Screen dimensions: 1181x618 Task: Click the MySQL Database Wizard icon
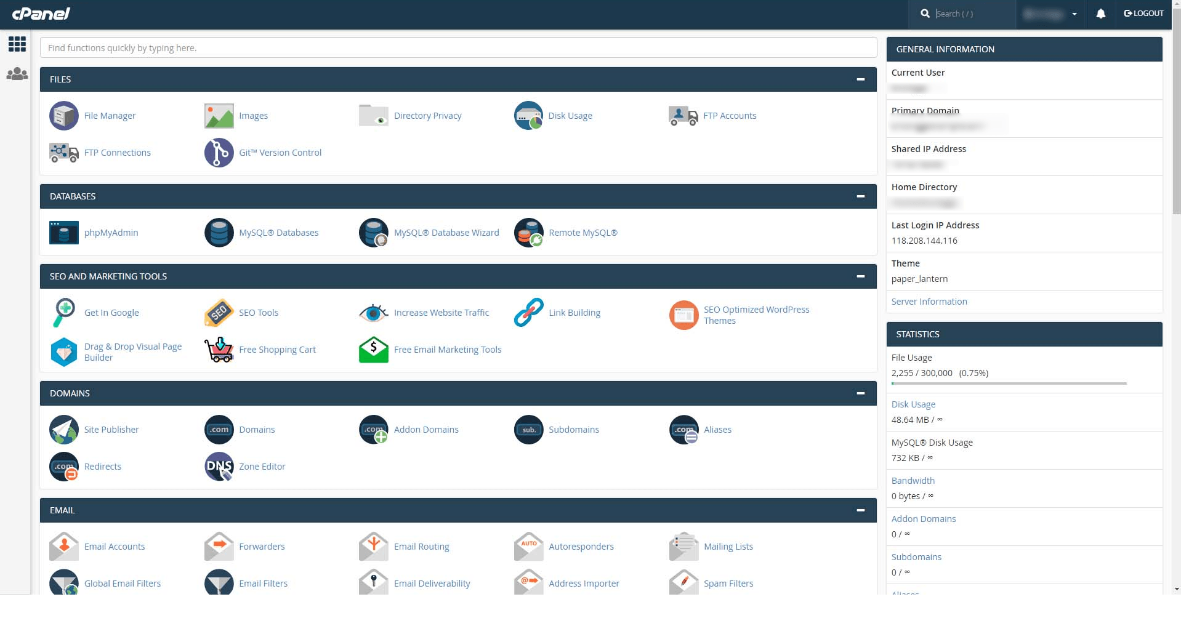pyautogui.click(x=374, y=233)
